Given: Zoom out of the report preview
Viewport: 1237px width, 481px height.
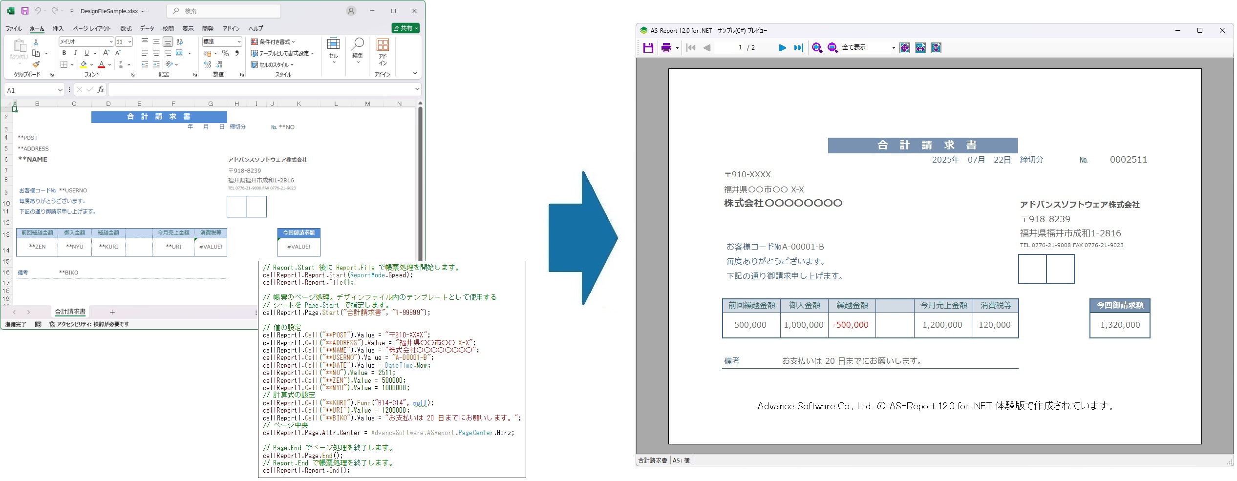Looking at the screenshot, I should (x=832, y=48).
